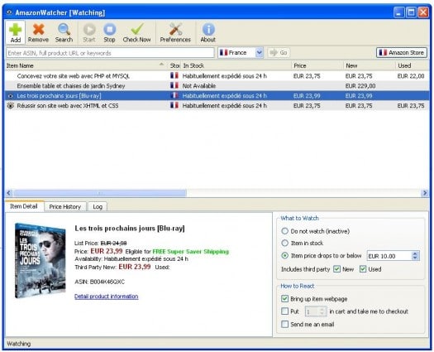The height and width of the screenshot is (352, 434).
Task: Toggle Bring up item webpage checkbox
Action: 284,298
